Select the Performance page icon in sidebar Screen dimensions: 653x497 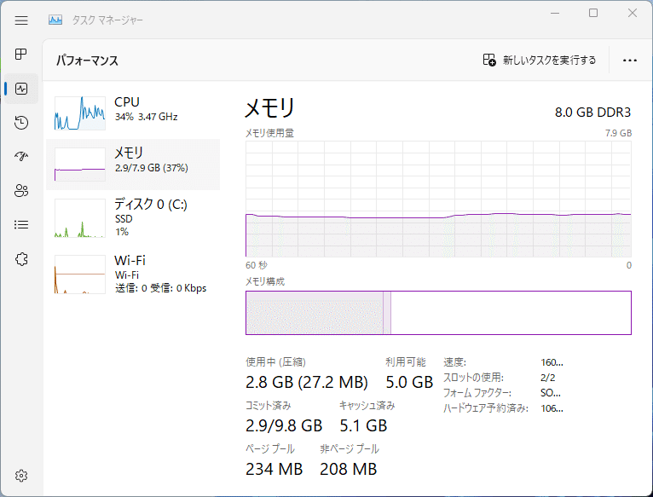[21, 89]
